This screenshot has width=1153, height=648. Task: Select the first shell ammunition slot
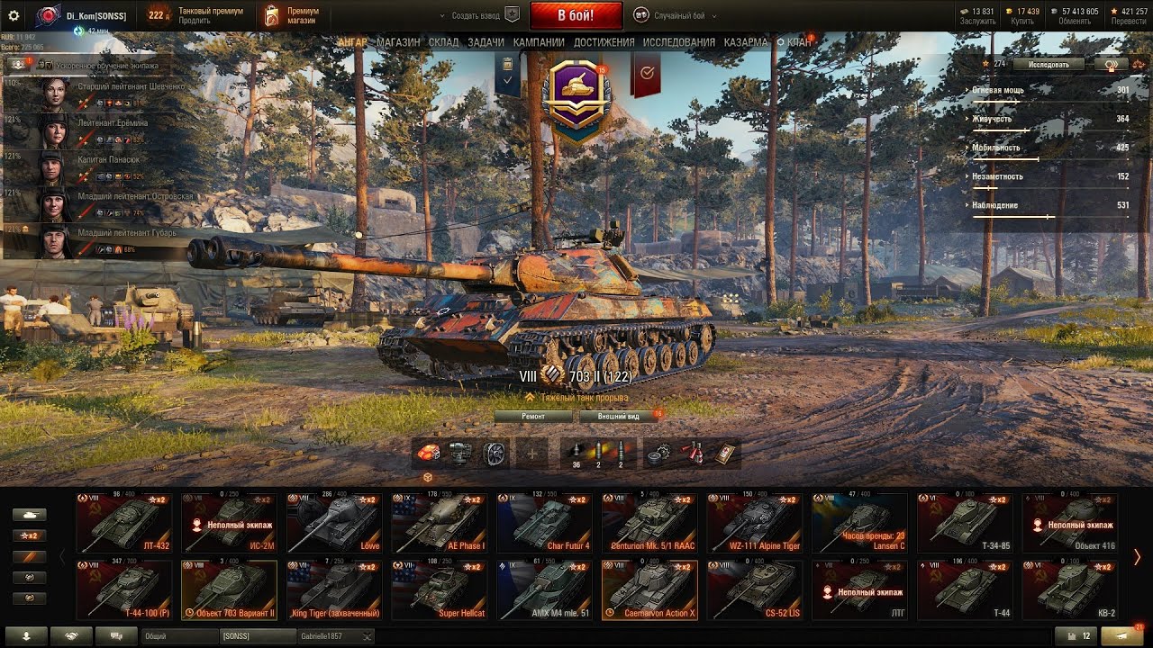pyautogui.click(x=576, y=454)
